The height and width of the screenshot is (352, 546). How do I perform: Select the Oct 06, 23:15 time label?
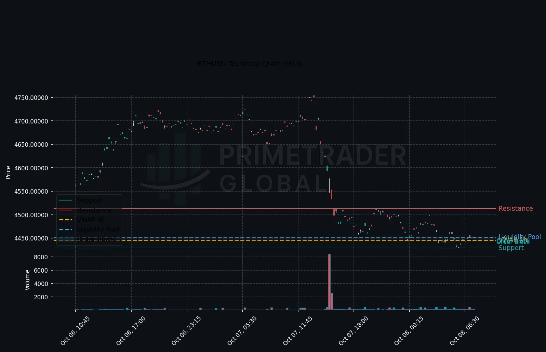tap(186, 331)
